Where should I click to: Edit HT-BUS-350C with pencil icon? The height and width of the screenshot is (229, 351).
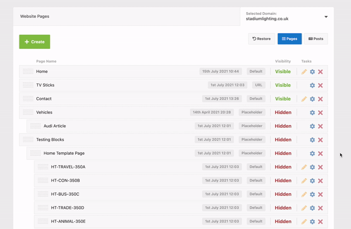click(304, 194)
